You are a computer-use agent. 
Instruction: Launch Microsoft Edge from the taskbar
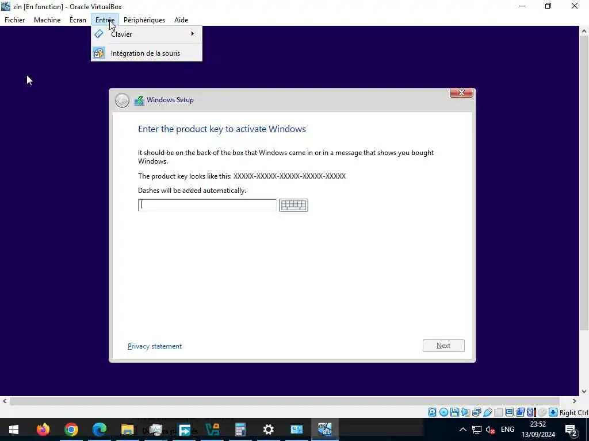(99, 430)
